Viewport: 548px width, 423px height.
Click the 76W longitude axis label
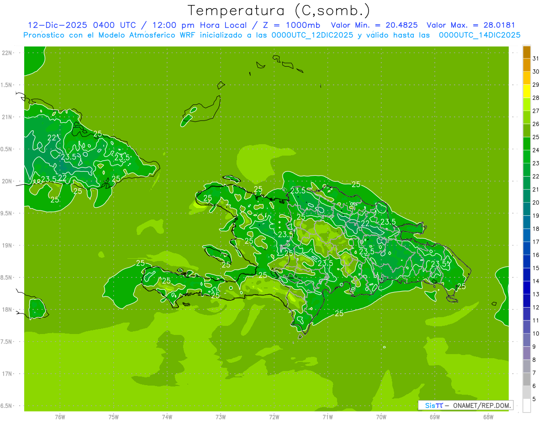(60, 417)
